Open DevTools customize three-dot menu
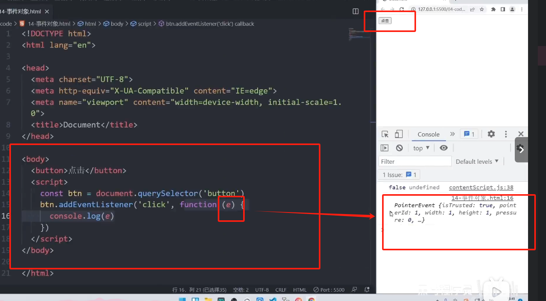The width and height of the screenshot is (546, 301). (506, 134)
